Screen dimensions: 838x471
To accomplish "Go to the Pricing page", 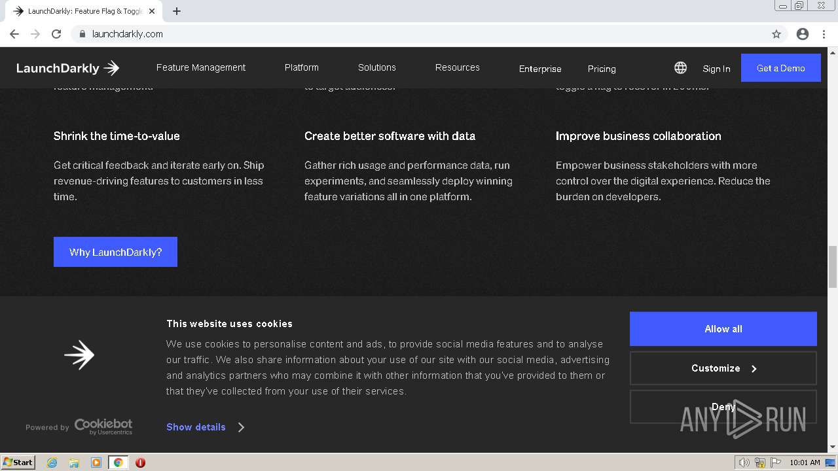I will tap(602, 69).
